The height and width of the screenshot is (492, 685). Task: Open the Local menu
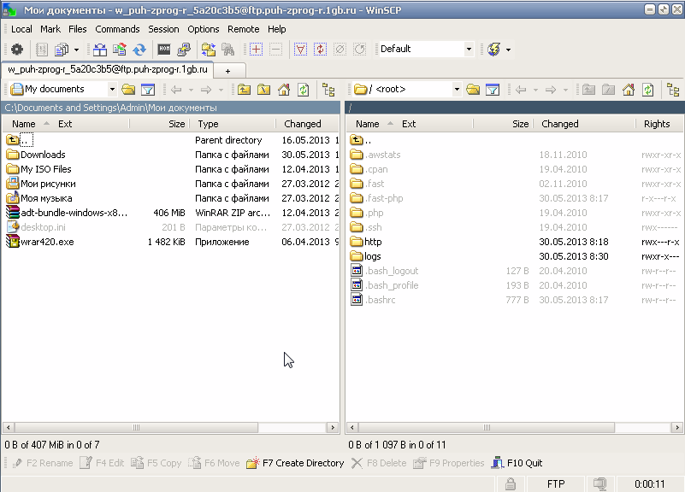pos(21,29)
